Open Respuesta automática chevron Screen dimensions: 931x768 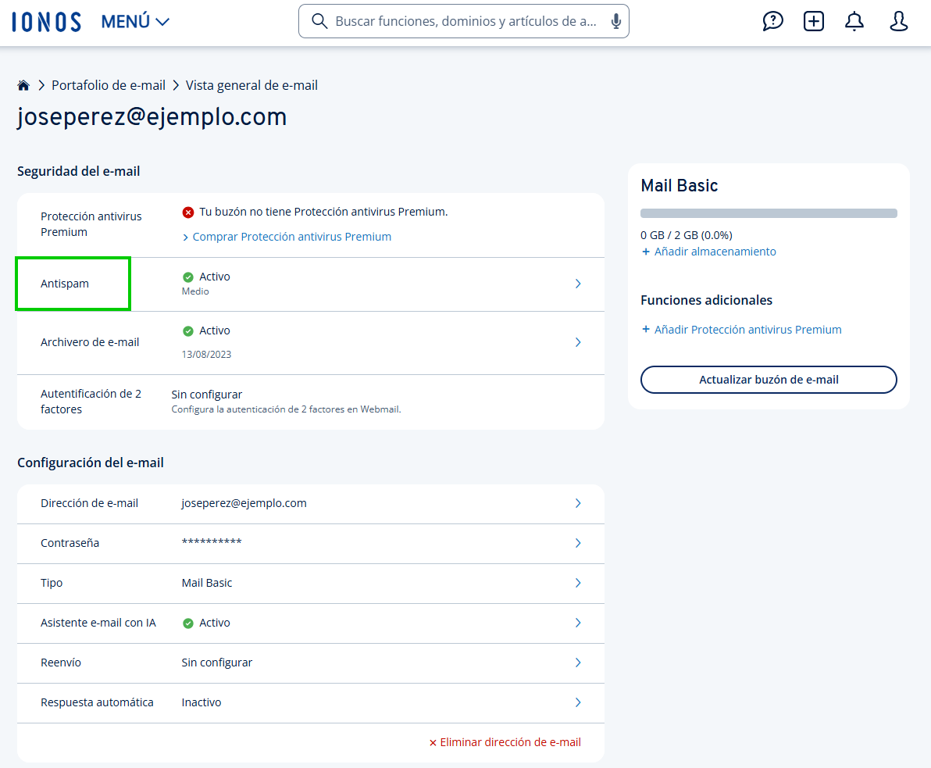[x=578, y=702]
